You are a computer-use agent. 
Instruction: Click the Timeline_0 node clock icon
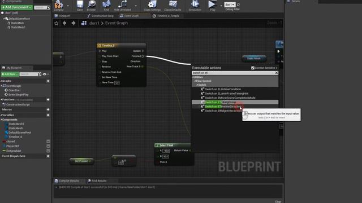point(100,46)
